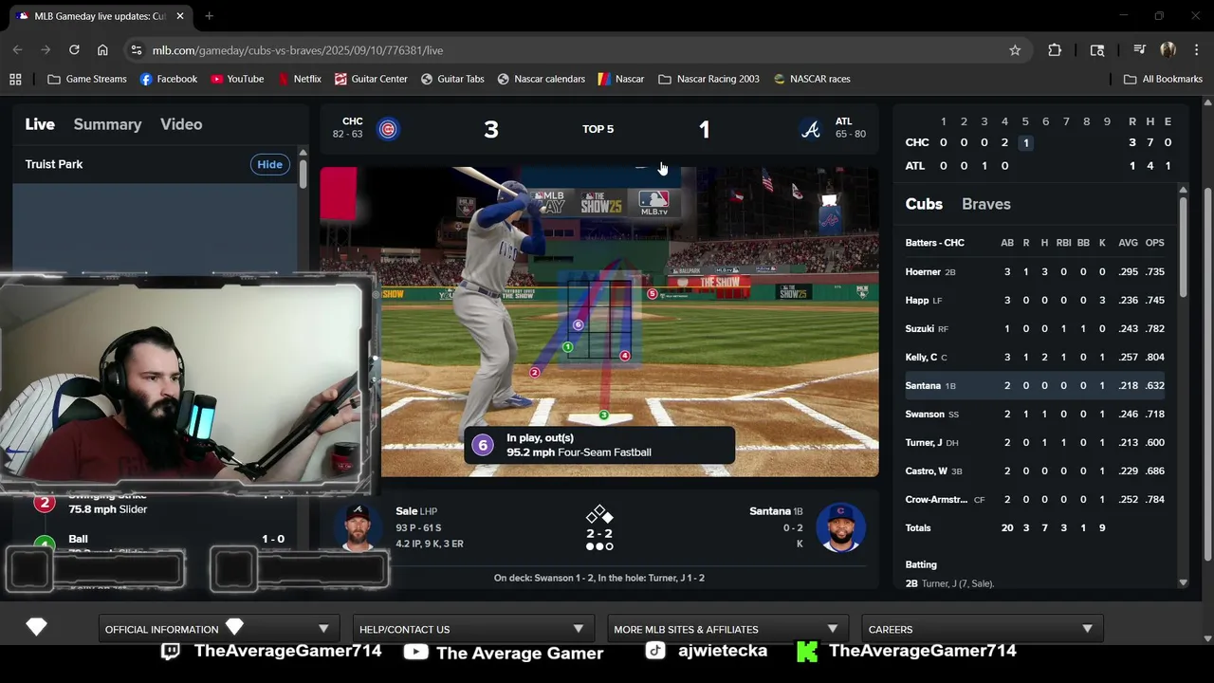The height and width of the screenshot is (683, 1214).
Task: Select pitch 5 marker in the strike zone
Action: (x=652, y=294)
